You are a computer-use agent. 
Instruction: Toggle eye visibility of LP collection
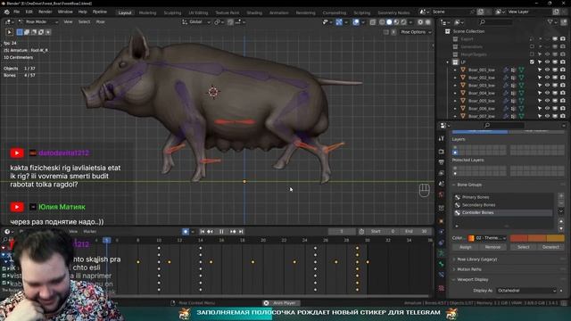click(547, 62)
